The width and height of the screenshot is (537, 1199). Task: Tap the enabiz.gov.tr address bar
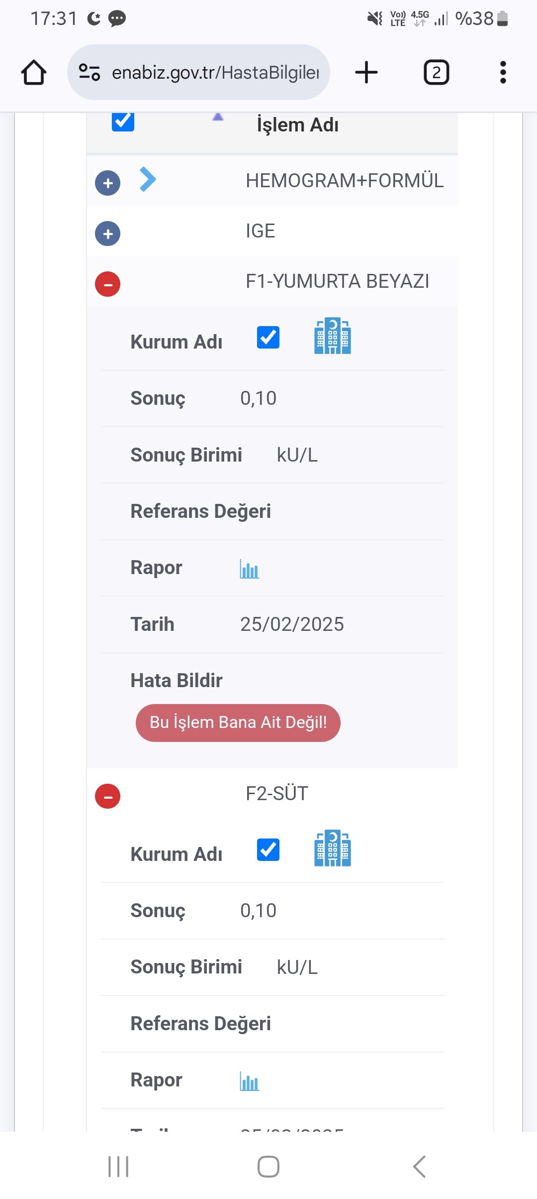pos(215,73)
